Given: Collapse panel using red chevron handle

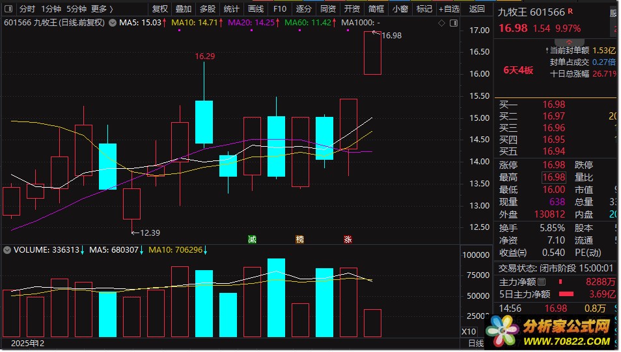Looking at the screenshot, I should [x=569, y=42].
